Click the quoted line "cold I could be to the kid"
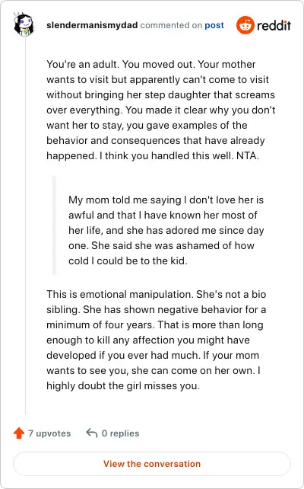Image resolution: width=304 pixels, height=489 pixels. [128, 260]
